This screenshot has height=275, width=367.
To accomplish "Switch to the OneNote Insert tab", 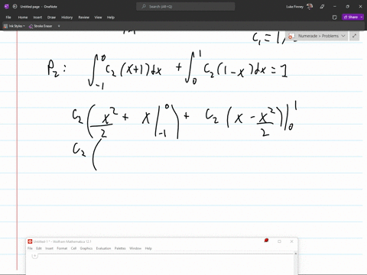I will (x=37, y=18).
